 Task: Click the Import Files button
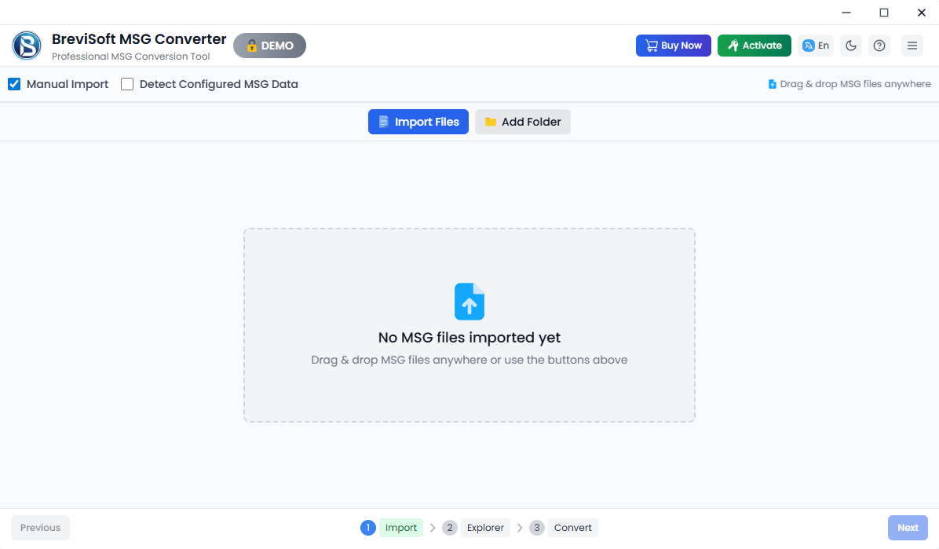tap(418, 122)
